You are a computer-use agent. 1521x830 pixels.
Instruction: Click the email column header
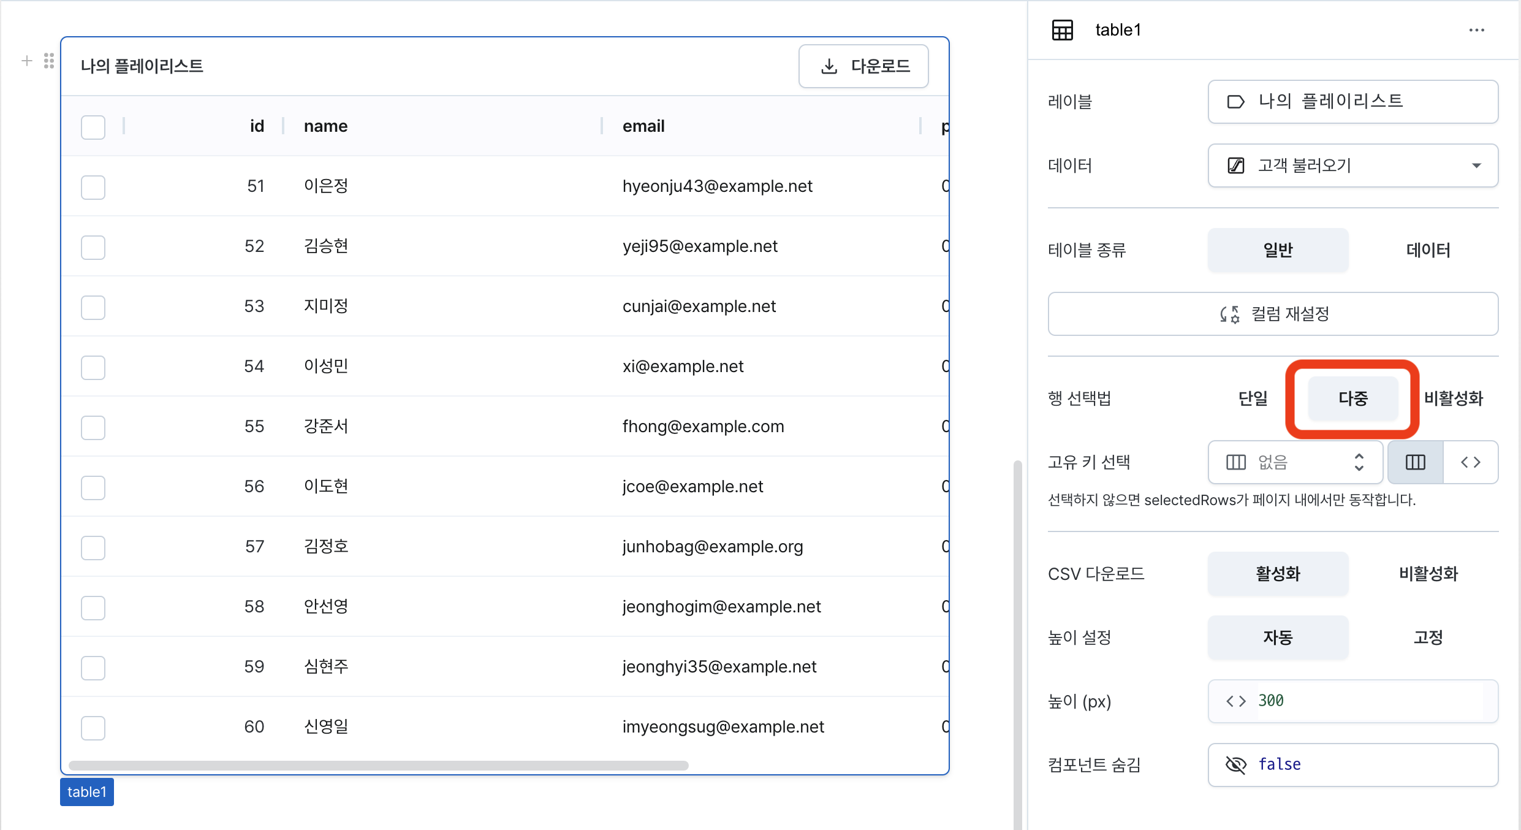coord(643,126)
